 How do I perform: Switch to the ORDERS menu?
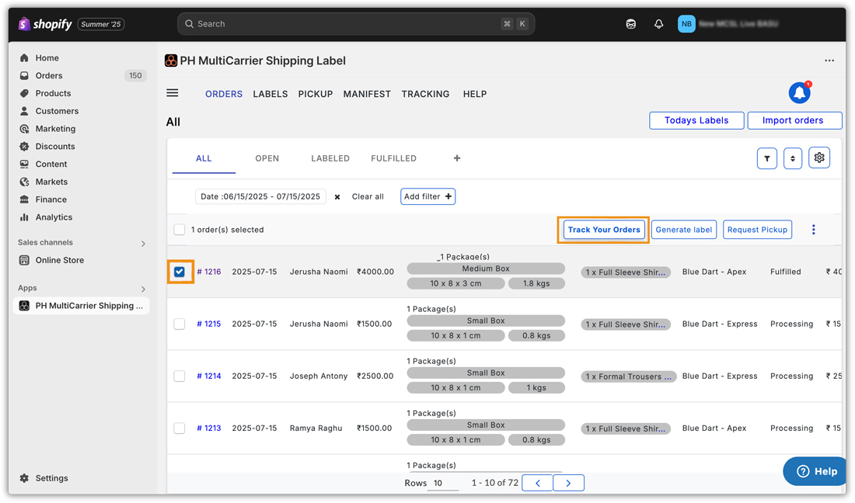point(224,94)
